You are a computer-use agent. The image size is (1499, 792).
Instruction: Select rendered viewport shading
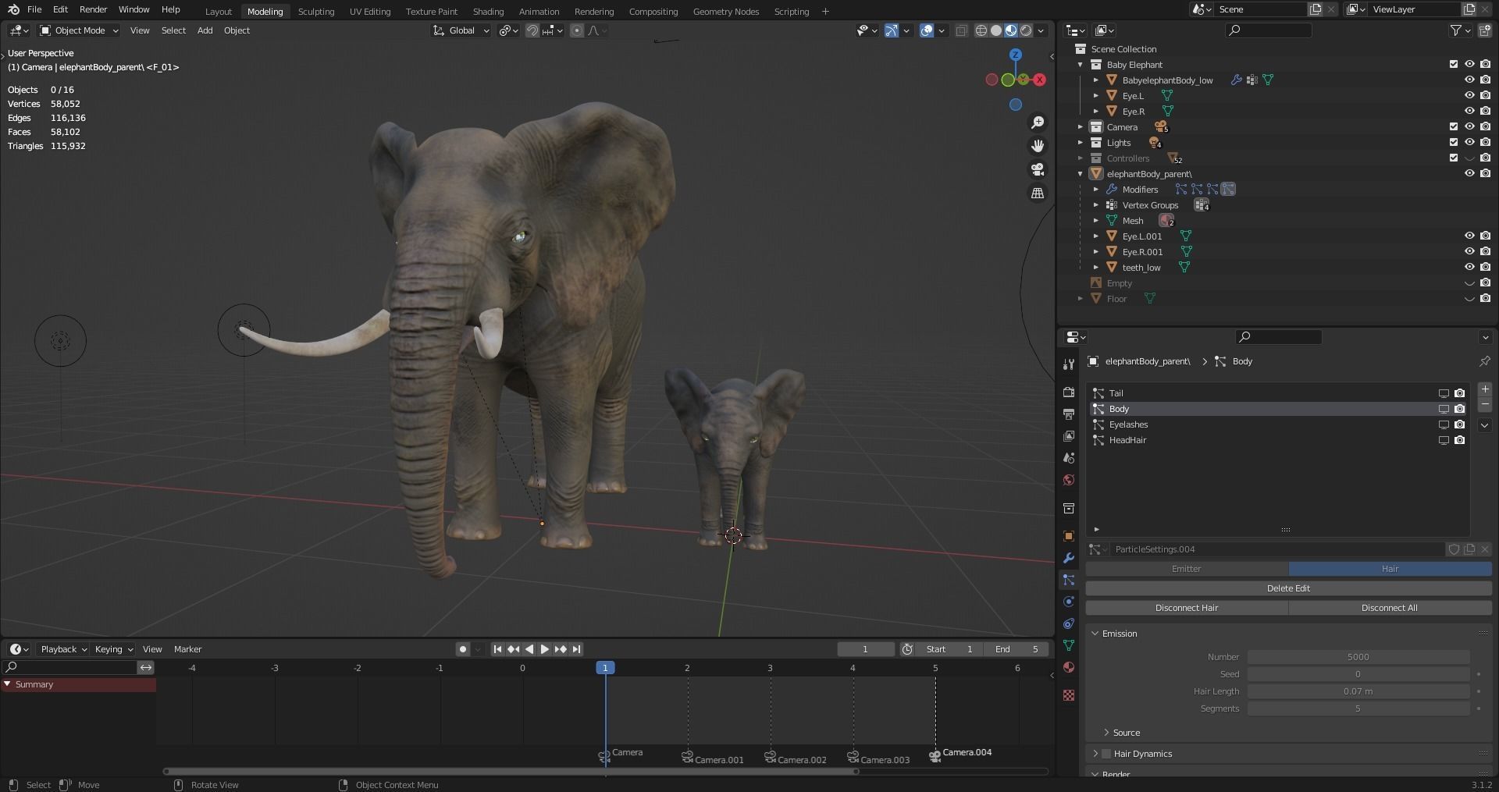pos(1026,30)
